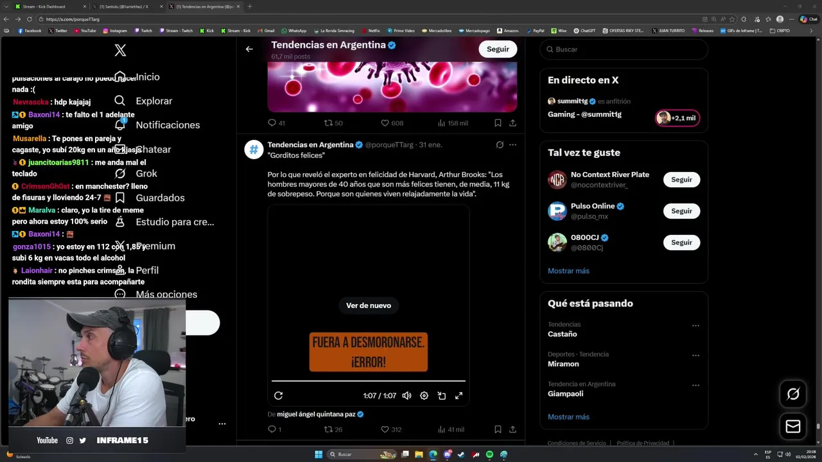Open Guardados bookmarks page
Screen dimensions: 822x462
click(x=149, y=198)
